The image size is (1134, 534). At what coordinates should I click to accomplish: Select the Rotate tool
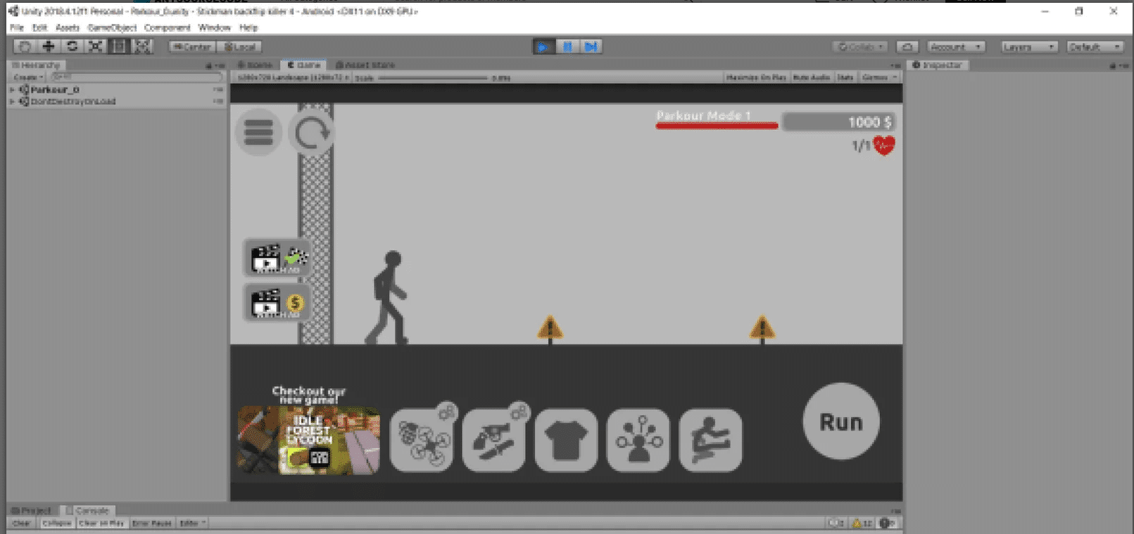[72, 46]
